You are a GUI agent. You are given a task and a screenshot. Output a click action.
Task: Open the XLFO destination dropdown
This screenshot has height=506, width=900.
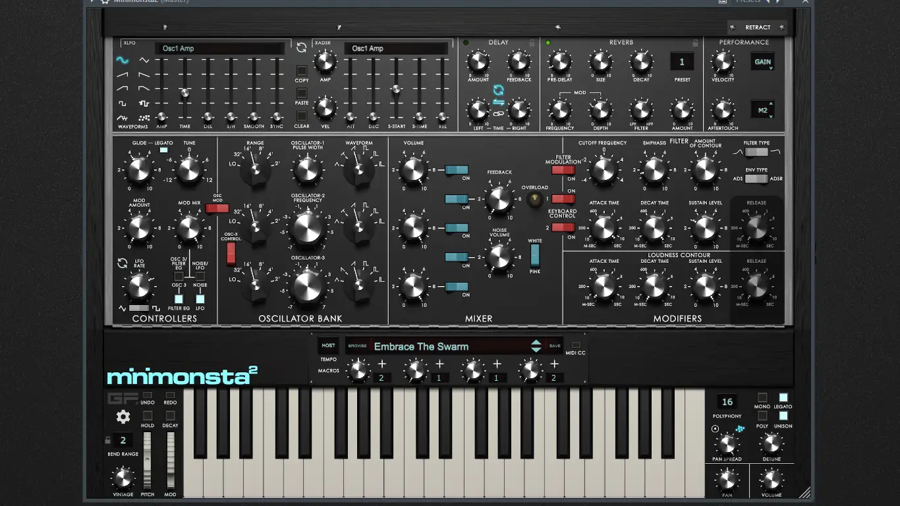coord(220,48)
